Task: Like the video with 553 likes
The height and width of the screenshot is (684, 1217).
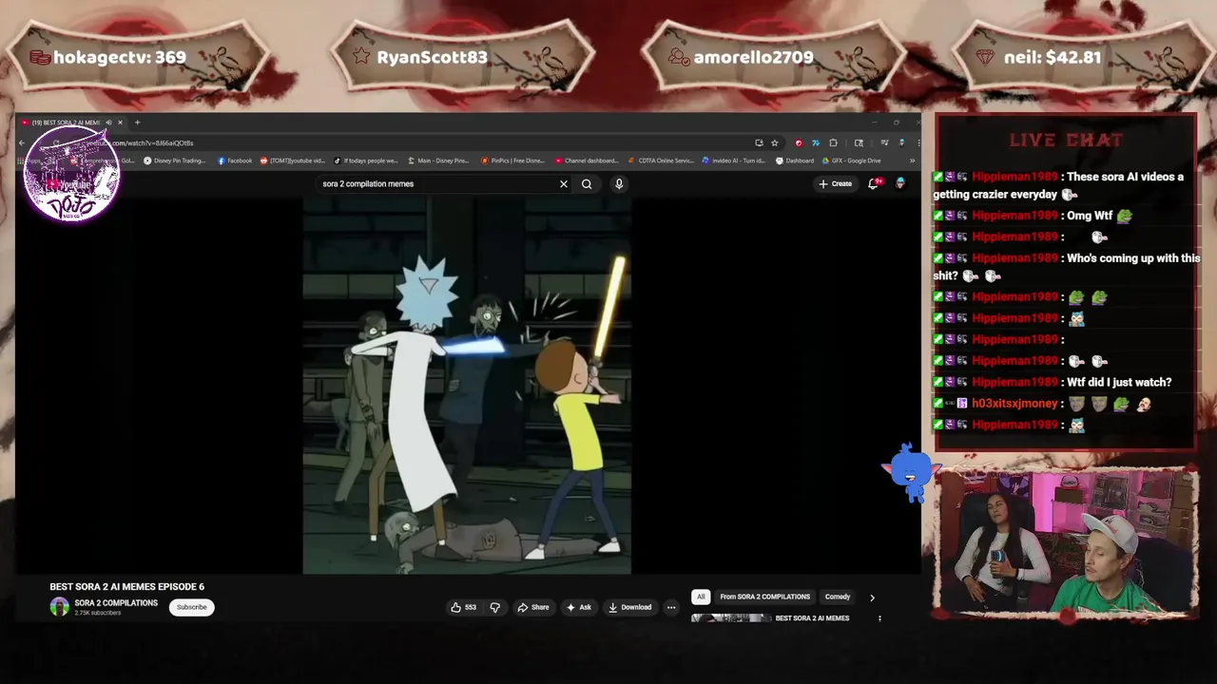Action: click(464, 607)
